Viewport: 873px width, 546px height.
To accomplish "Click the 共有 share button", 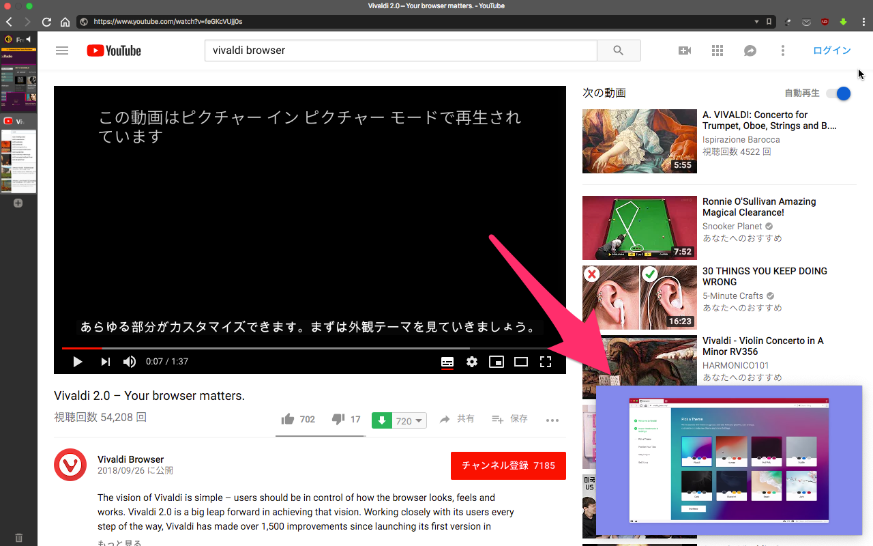I will [x=457, y=419].
